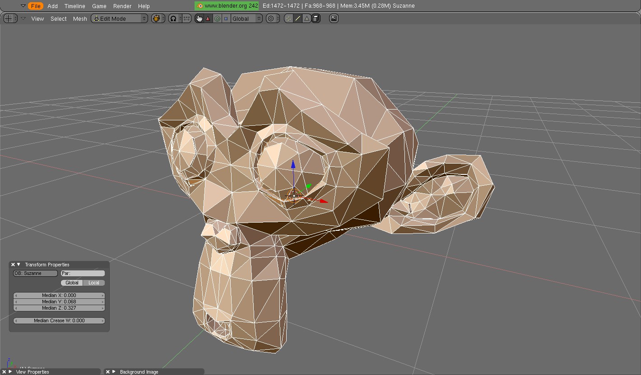
Task: Switch Transform Properties panel to Local coordinates
Action: pyautogui.click(x=94, y=283)
